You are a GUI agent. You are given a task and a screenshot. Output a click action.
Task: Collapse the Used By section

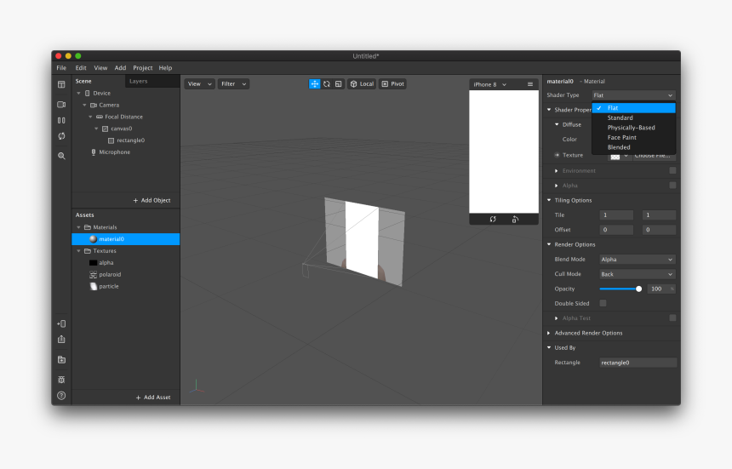click(549, 347)
